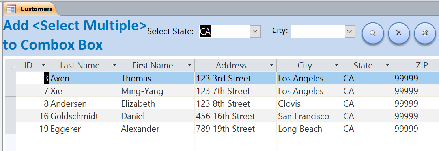Click the X clear filter button
Screen dimensions: 439x151
pyautogui.click(x=399, y=33)
